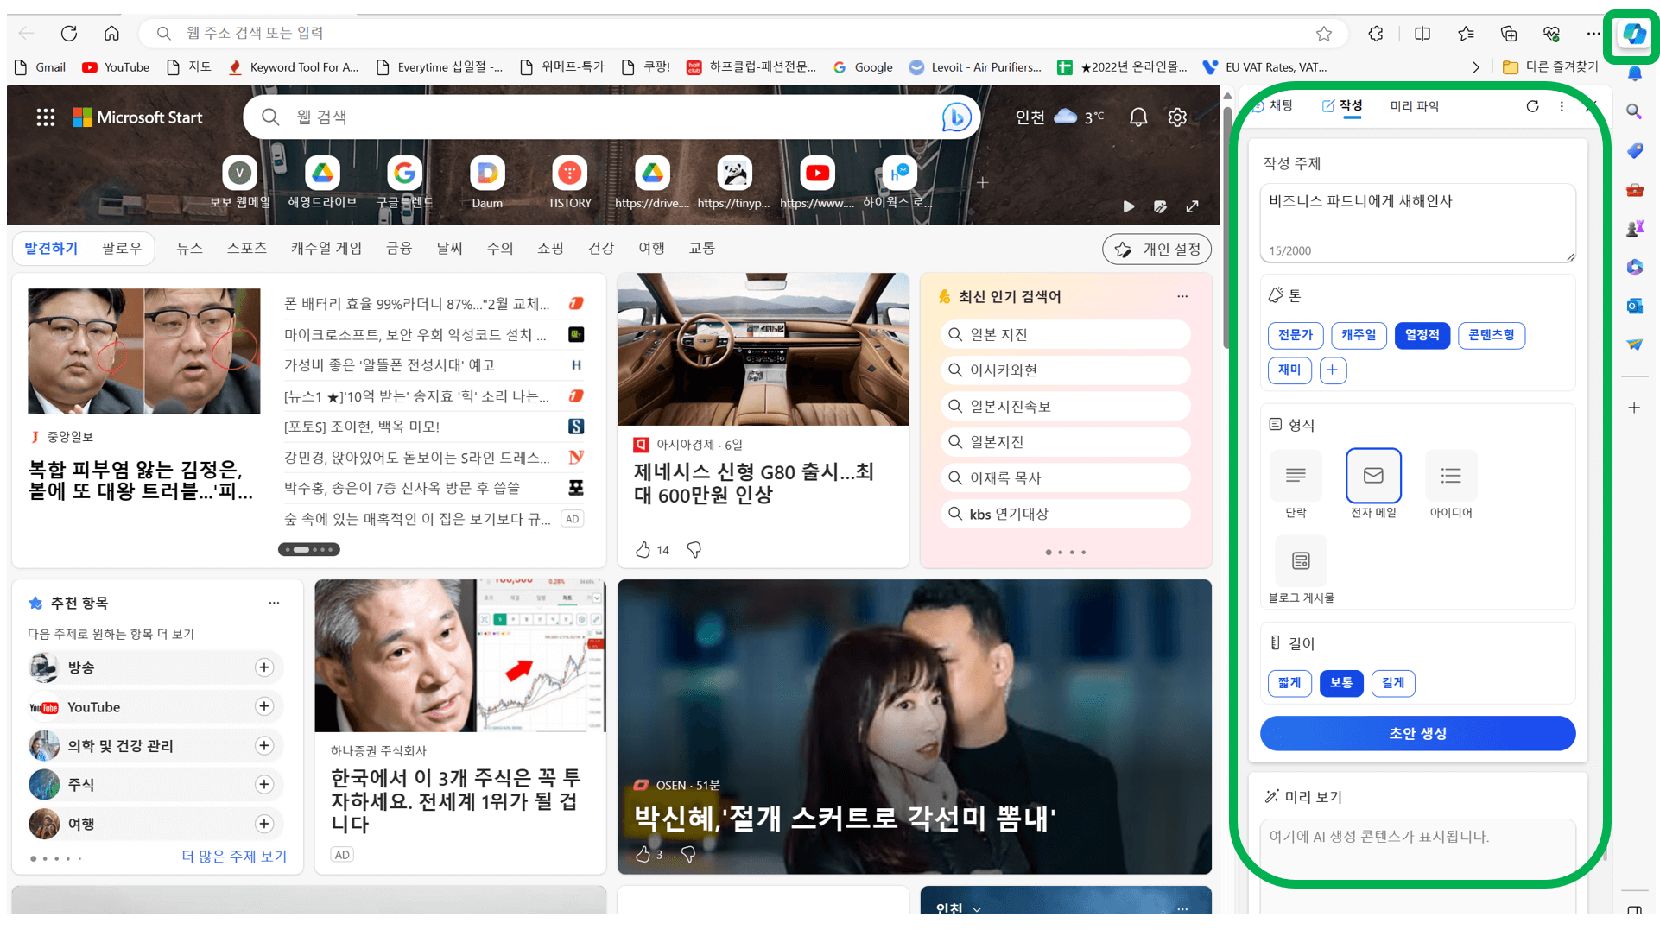Open the 스포츠 news category tab
The image size is (1660, 936).
coord(246,249)
